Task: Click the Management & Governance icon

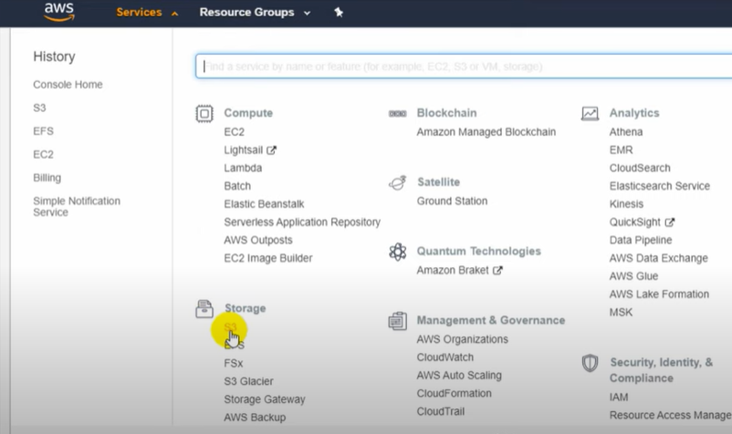Action: point(397,321)
